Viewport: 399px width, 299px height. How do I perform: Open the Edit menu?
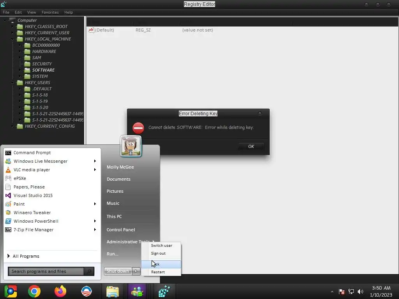[x=18, y=12]
